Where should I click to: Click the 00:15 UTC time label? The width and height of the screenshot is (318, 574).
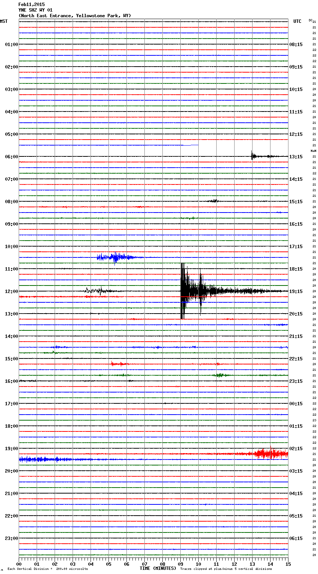pos(296,404)
